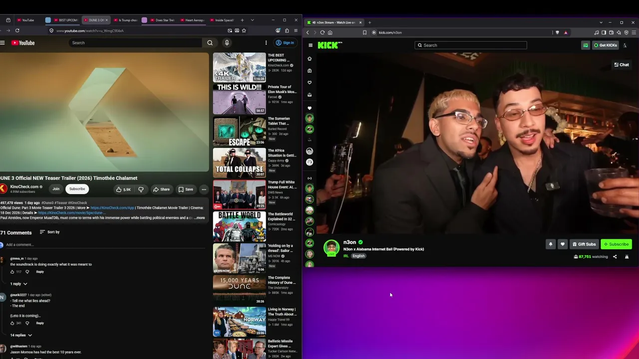This screenshot has height=359, width=639.
Task: Follow n3on with the heart button
Action: (563, 244)
